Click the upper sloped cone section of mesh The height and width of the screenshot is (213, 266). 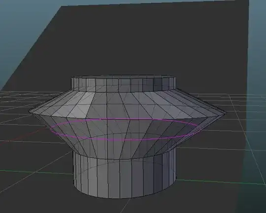pyautogui.click(x=127, y=103)
